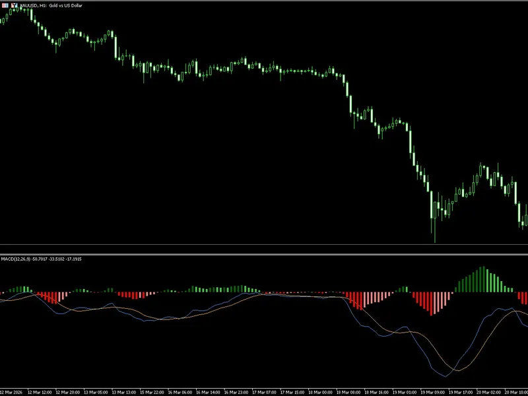Viewport: 528px width, 396px height.
Task: Click the 19 Mar 17:00 time label
Action: point(460,393)
